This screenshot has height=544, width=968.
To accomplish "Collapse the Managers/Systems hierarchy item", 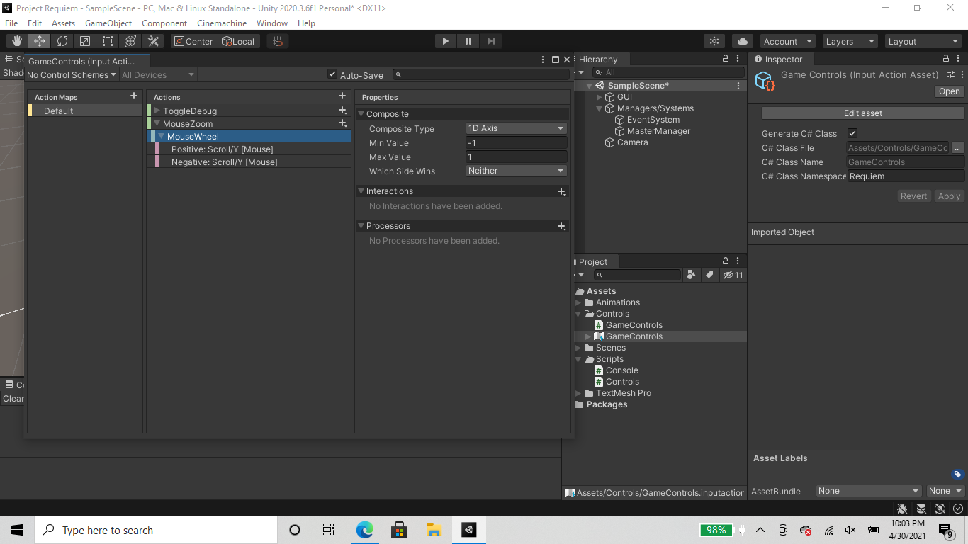I will point(600,108).
